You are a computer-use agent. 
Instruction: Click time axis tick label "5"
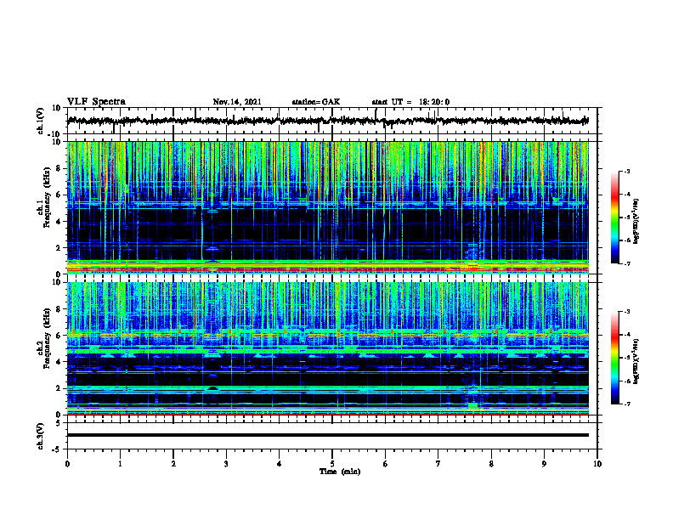pos(332,464)
